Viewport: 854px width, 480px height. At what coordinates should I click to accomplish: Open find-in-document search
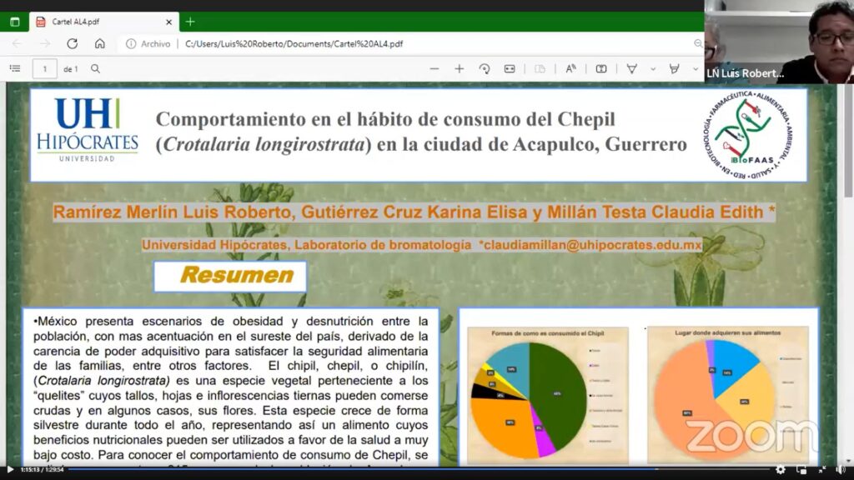tap(96, 68)
